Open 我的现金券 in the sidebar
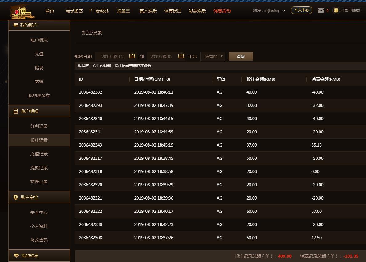 [x=39, y=95]
